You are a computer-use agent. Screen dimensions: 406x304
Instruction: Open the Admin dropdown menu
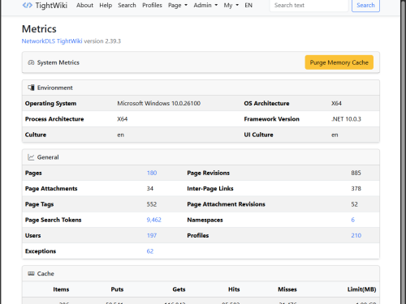click(x=205, y=5)
